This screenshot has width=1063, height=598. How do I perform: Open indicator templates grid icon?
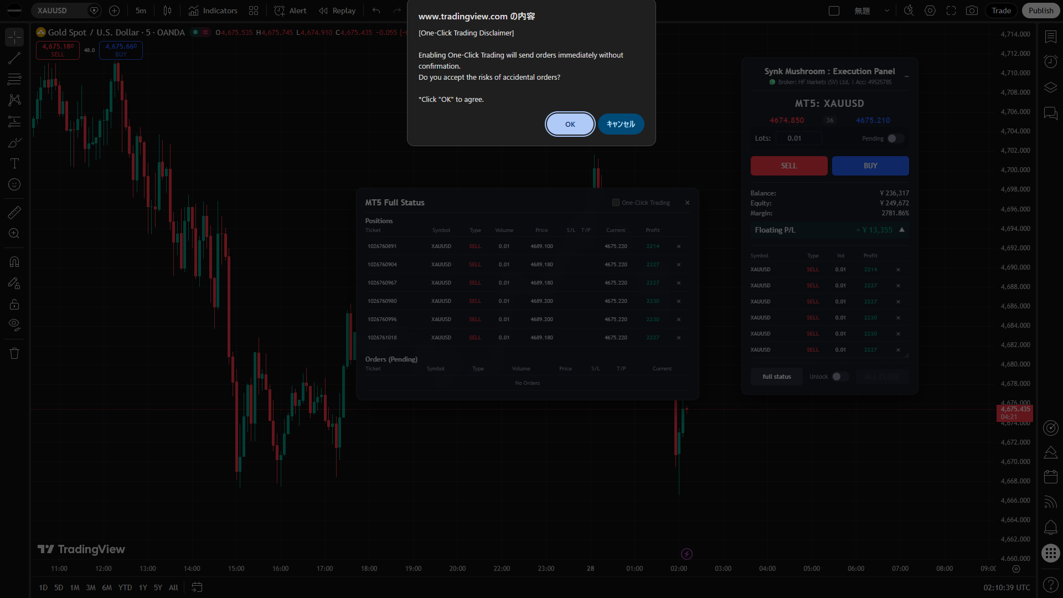coord(254,11)
